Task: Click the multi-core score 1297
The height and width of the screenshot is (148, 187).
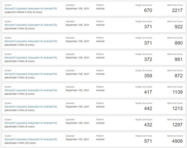Action: (176, 125)
